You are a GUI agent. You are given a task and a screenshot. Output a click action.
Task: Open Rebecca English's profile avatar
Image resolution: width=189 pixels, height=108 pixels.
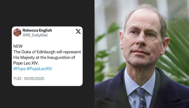pos(17,32)
